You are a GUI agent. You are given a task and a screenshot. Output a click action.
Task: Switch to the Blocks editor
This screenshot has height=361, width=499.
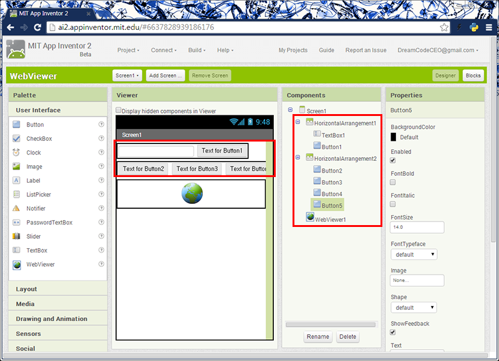(473, 75)
